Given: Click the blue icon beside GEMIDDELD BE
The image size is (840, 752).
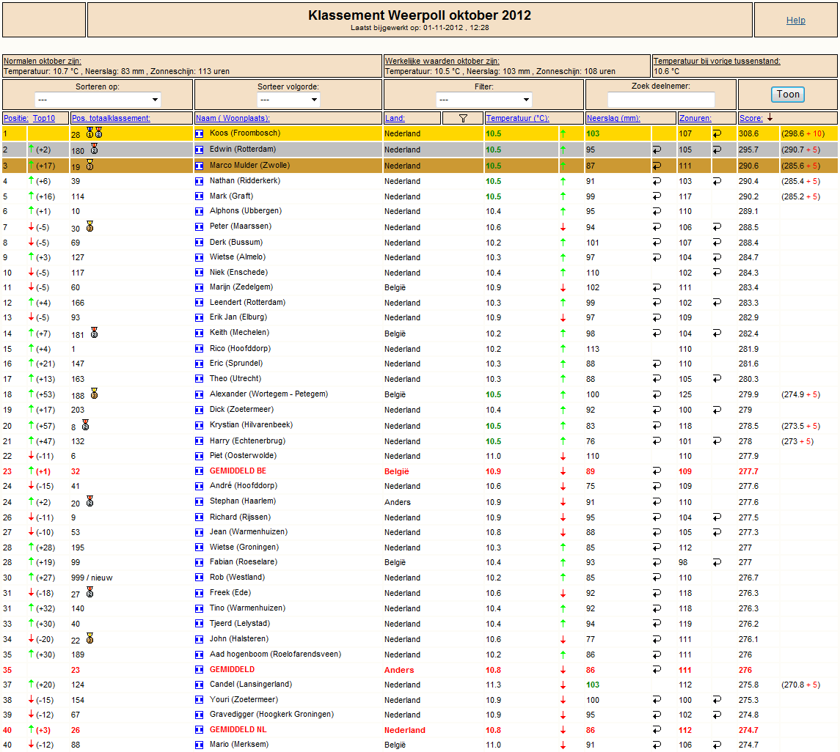Looking at the screenshot, I should [200, 471].
